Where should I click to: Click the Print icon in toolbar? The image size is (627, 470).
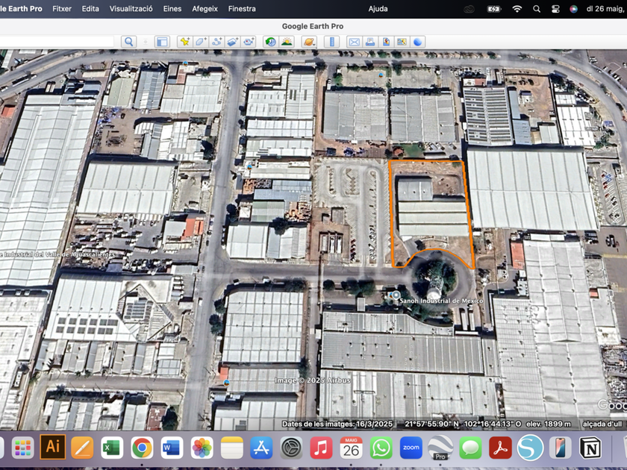click(369, 42)
